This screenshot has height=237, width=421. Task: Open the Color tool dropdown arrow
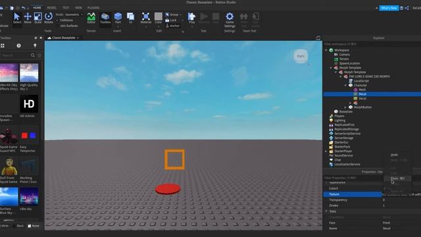(x=159, y=26)
